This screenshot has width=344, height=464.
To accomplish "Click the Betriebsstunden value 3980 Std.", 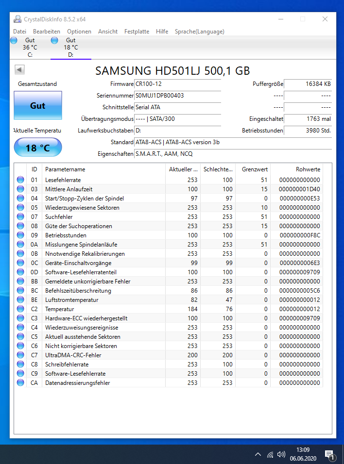I will (x=308, y=131).
